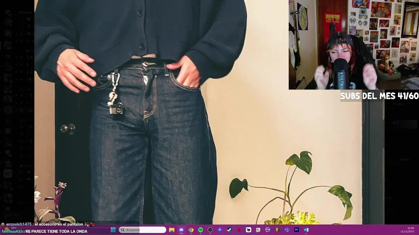The image size is (419, 235).
Task: Switch to Microsoft Word in the taskbar
Action: pyautogui.click(x=306, y=230)
